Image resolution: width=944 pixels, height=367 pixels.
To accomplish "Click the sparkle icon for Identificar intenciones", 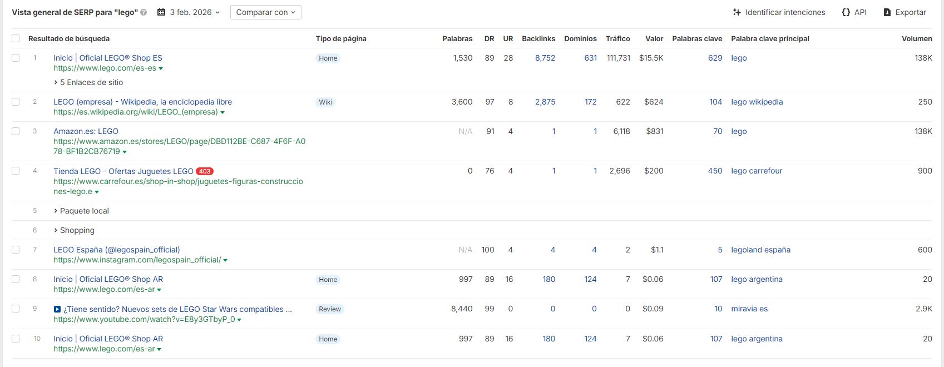I will (x=737, y=12).
